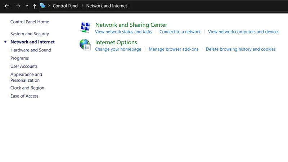Viewport: 288px width, 162px height.
Task: Go to Control Panel Home
Action: click(30, 22)
